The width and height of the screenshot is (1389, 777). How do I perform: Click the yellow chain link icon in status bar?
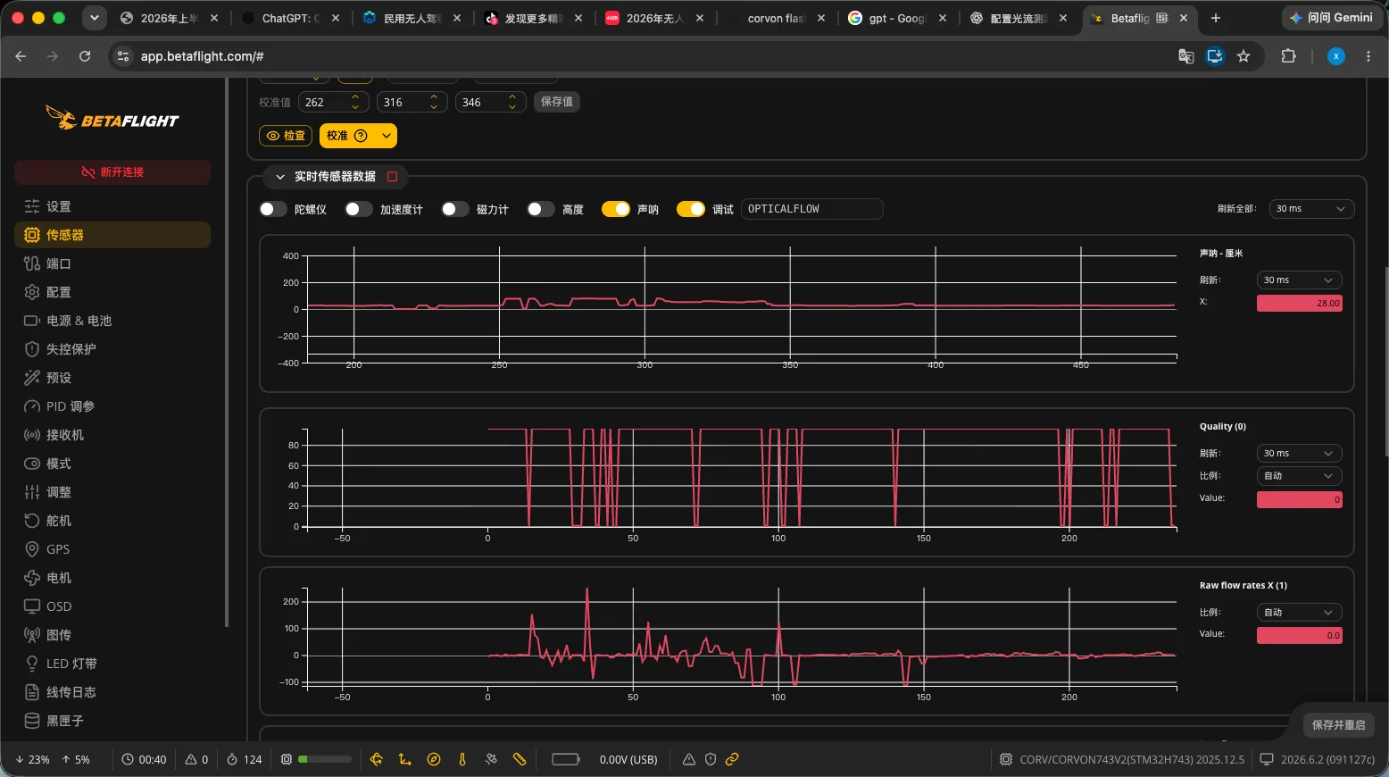[x=732, y=759]
